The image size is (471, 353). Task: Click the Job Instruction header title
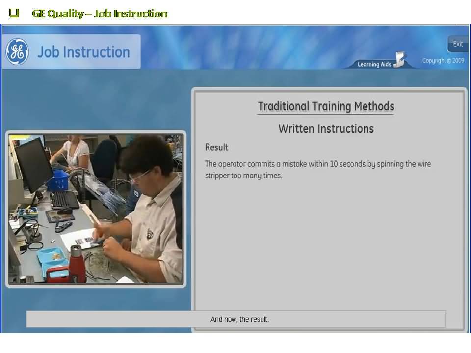pyautogui.click(x=83, y=52)
